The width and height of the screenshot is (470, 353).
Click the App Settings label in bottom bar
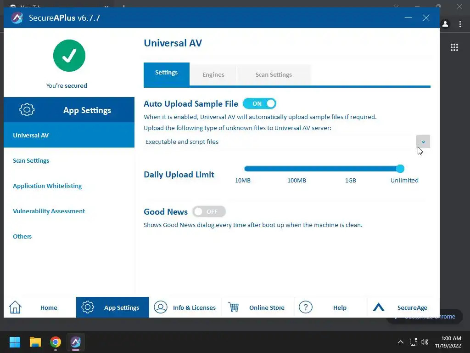click(122, 307)
